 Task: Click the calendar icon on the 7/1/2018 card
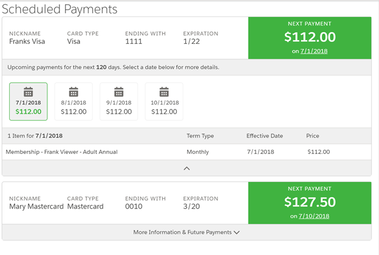(28, 92)
